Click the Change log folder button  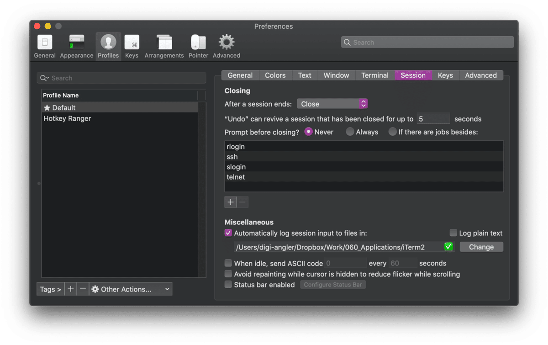pos(481,247)
